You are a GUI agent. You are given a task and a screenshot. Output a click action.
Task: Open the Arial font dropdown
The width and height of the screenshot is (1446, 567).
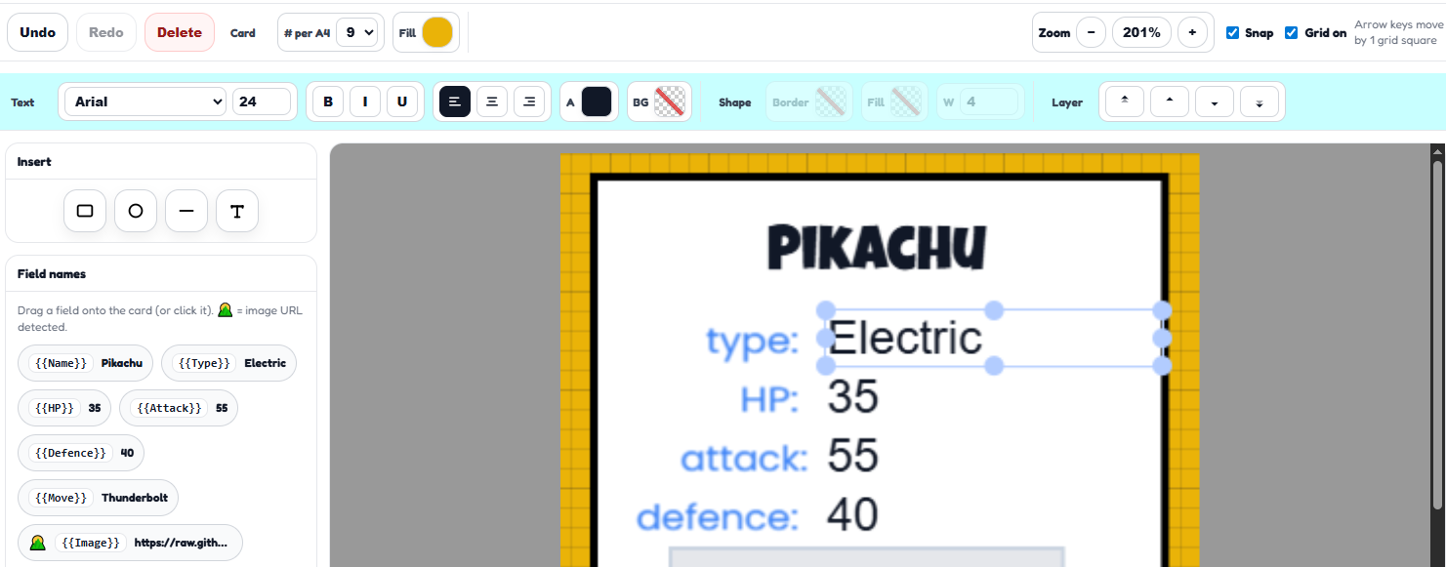click(x=145, y=101)
